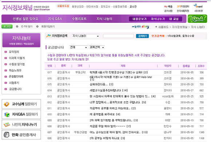Viewport: 211px width, 142px height.
Task: Open post 610 제 공부법좀 봐주세요
Action: point(105,114)
